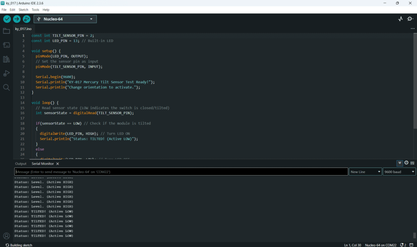
Task: Open the Sketchbook folder in sidebar
Action: [7, 31]
